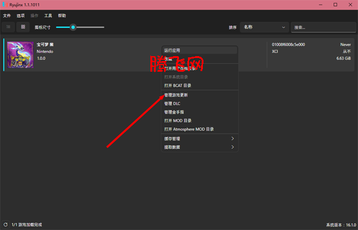Screen dimensions: 358x230
Task: Switch to grid view layout icon
Action: tap(23, 27)
